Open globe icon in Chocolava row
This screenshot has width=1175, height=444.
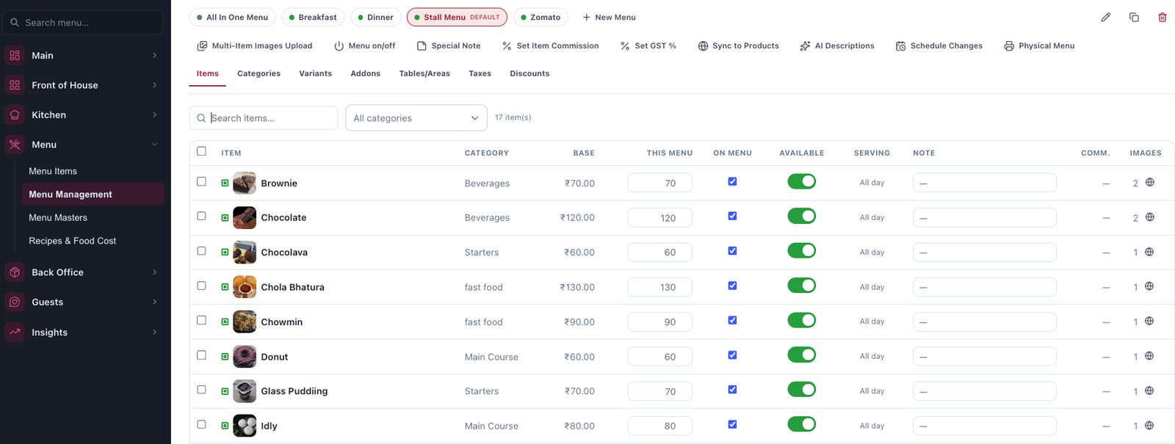pos(1149,252)
